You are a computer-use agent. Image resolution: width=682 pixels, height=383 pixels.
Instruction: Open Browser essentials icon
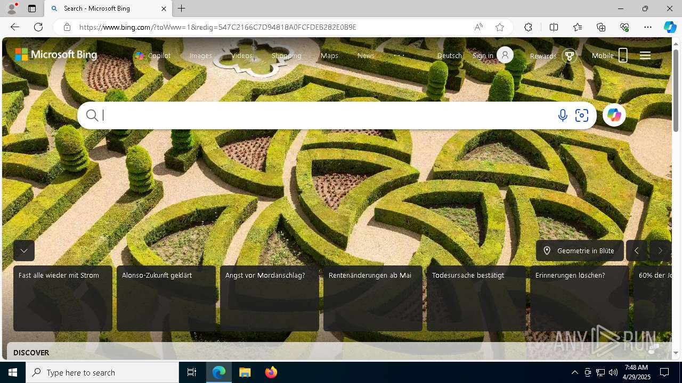point(624,27)
